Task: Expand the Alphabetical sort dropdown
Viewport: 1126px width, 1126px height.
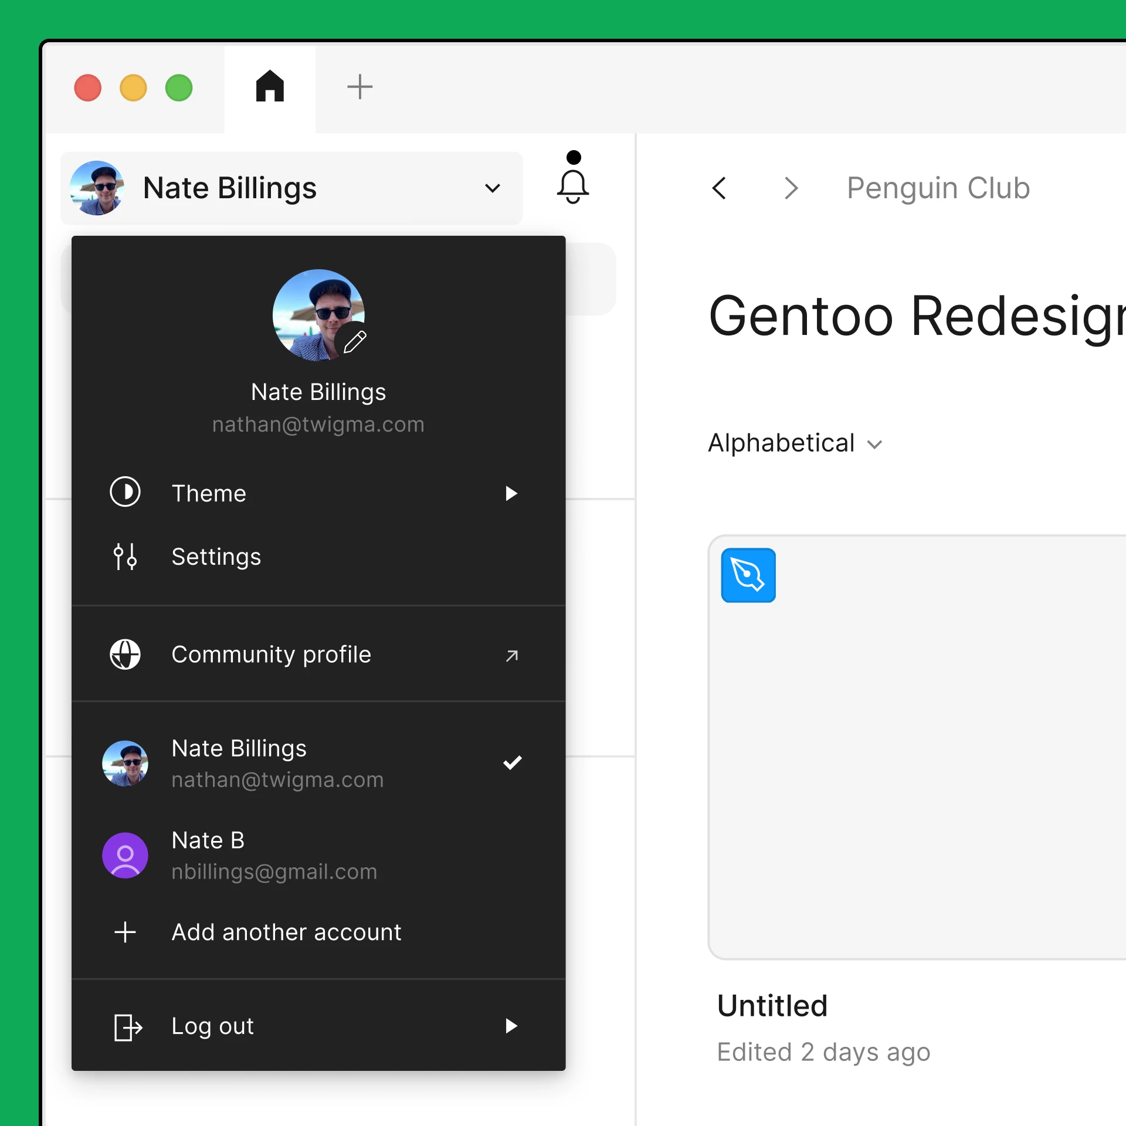Action: 795,443
